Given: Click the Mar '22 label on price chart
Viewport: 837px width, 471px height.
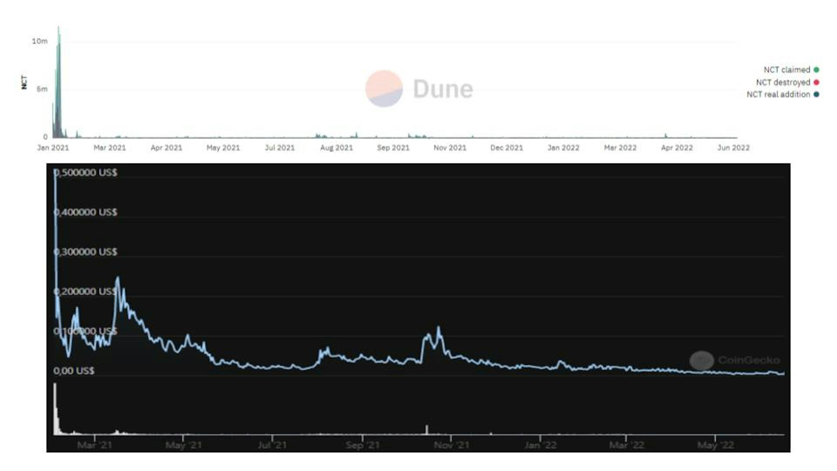Looking at the screenshot, I should click(626, 445).
